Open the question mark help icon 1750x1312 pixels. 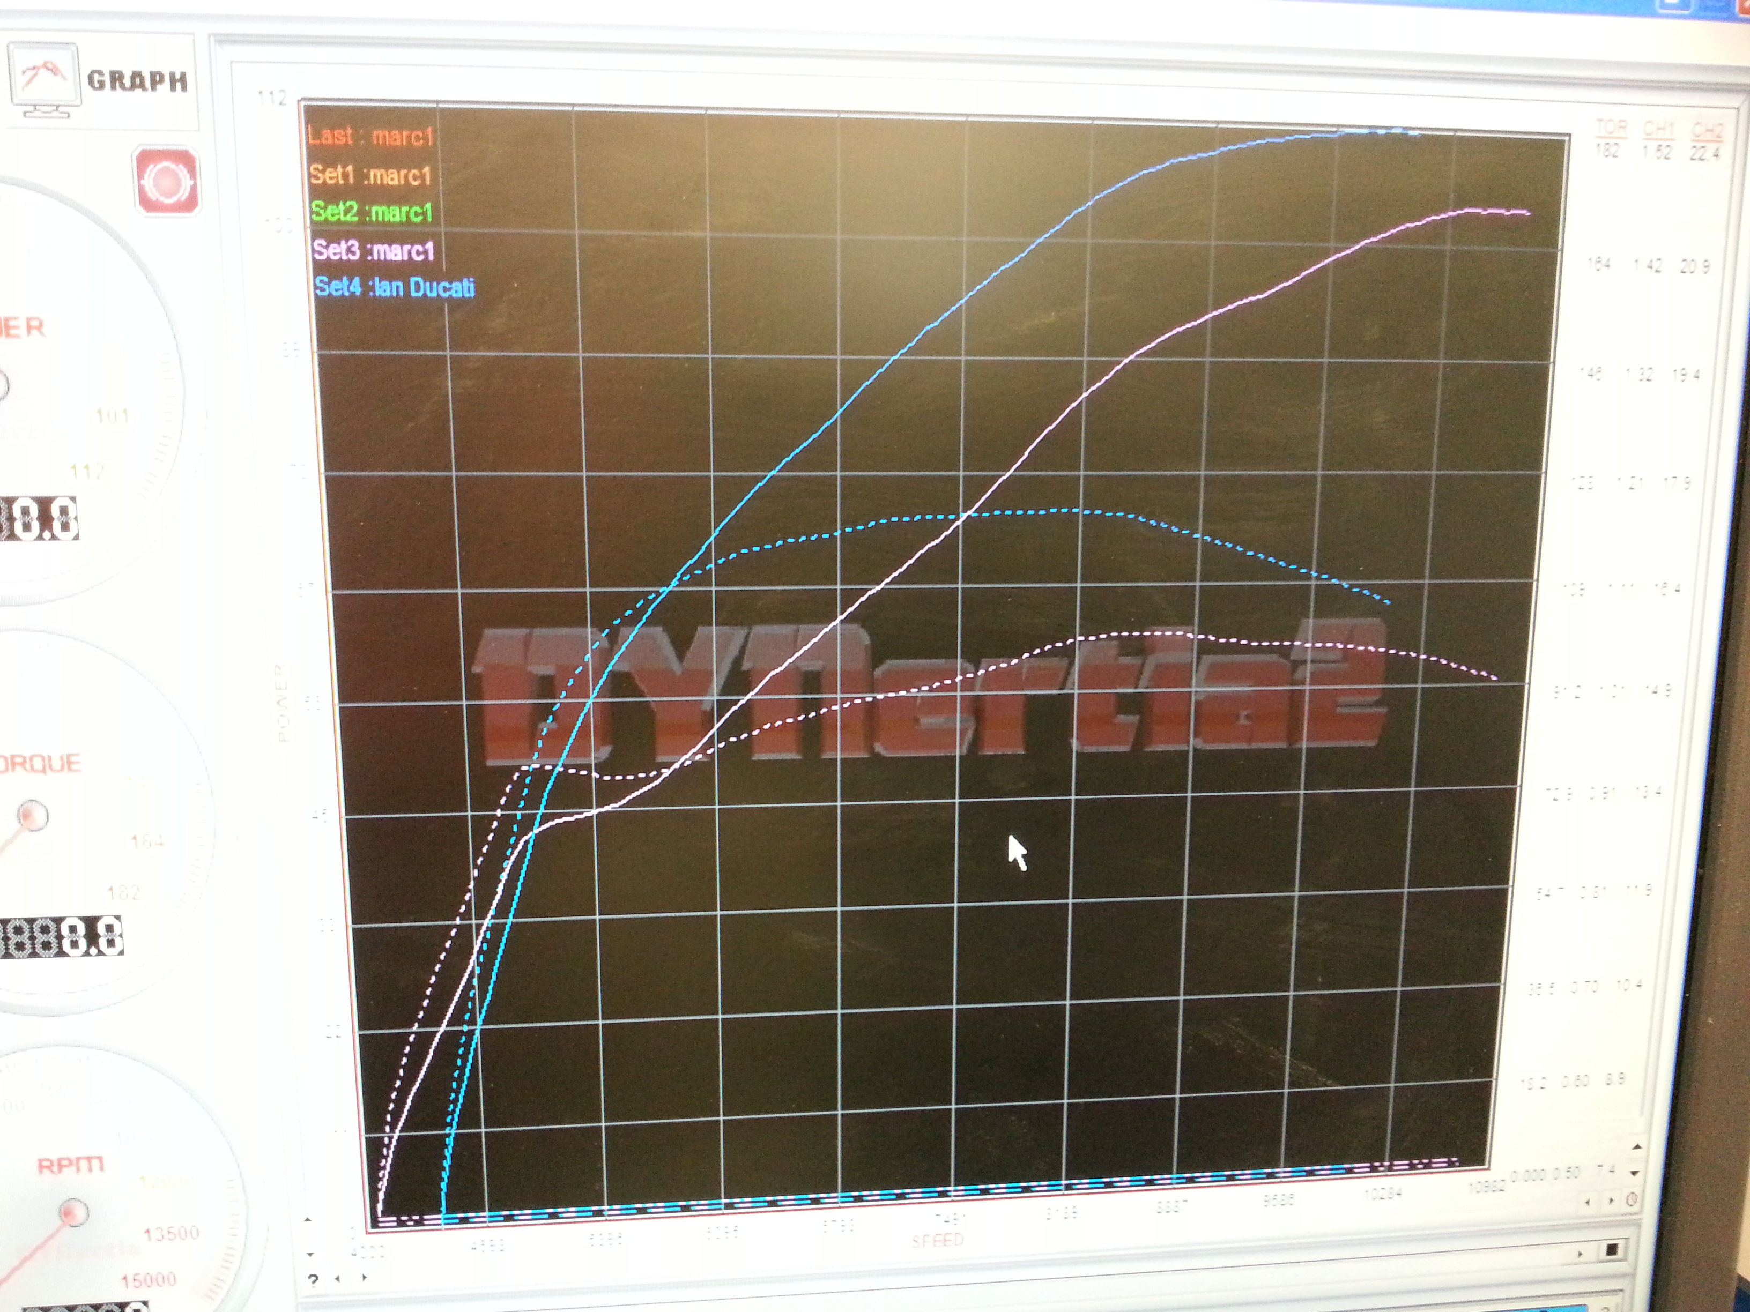coord(313,1280)
